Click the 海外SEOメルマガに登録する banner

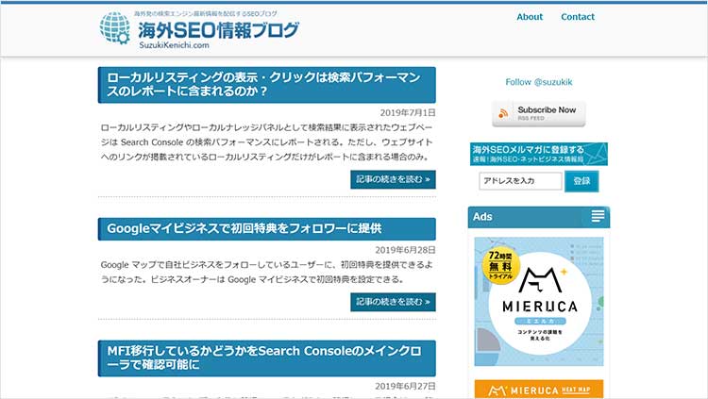(x=539, y=154)
